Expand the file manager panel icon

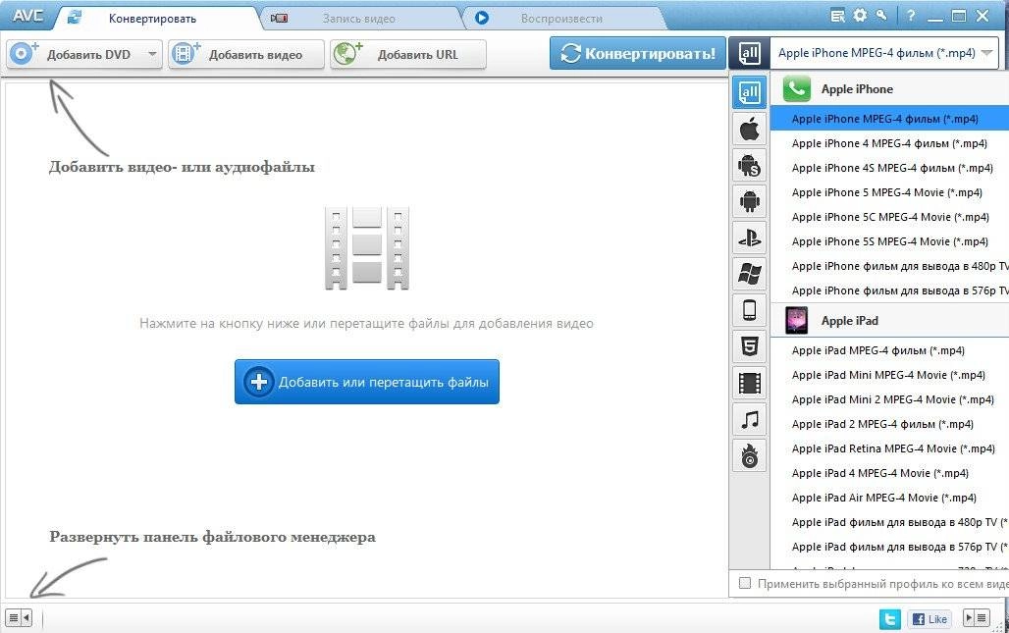point(18,618)
